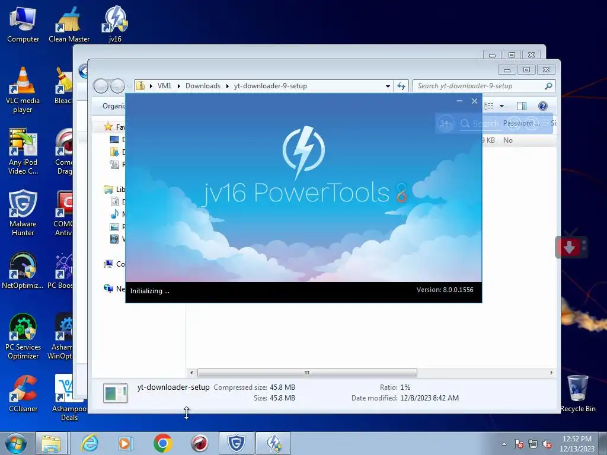Open Windows Media Player taskbar icon
This screenshot has width=607, height=455.
[125, 443]
